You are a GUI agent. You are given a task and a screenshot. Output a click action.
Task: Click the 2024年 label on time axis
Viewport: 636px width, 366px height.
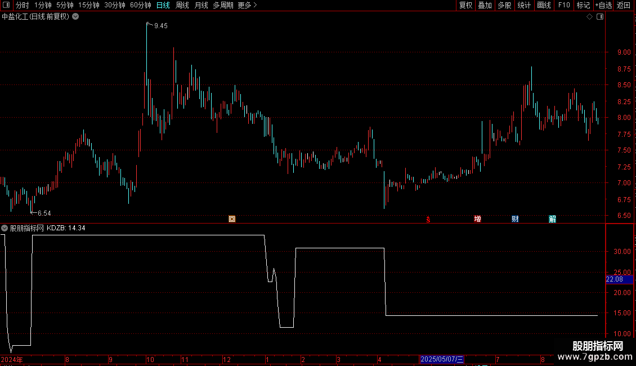tap(12, 359)
